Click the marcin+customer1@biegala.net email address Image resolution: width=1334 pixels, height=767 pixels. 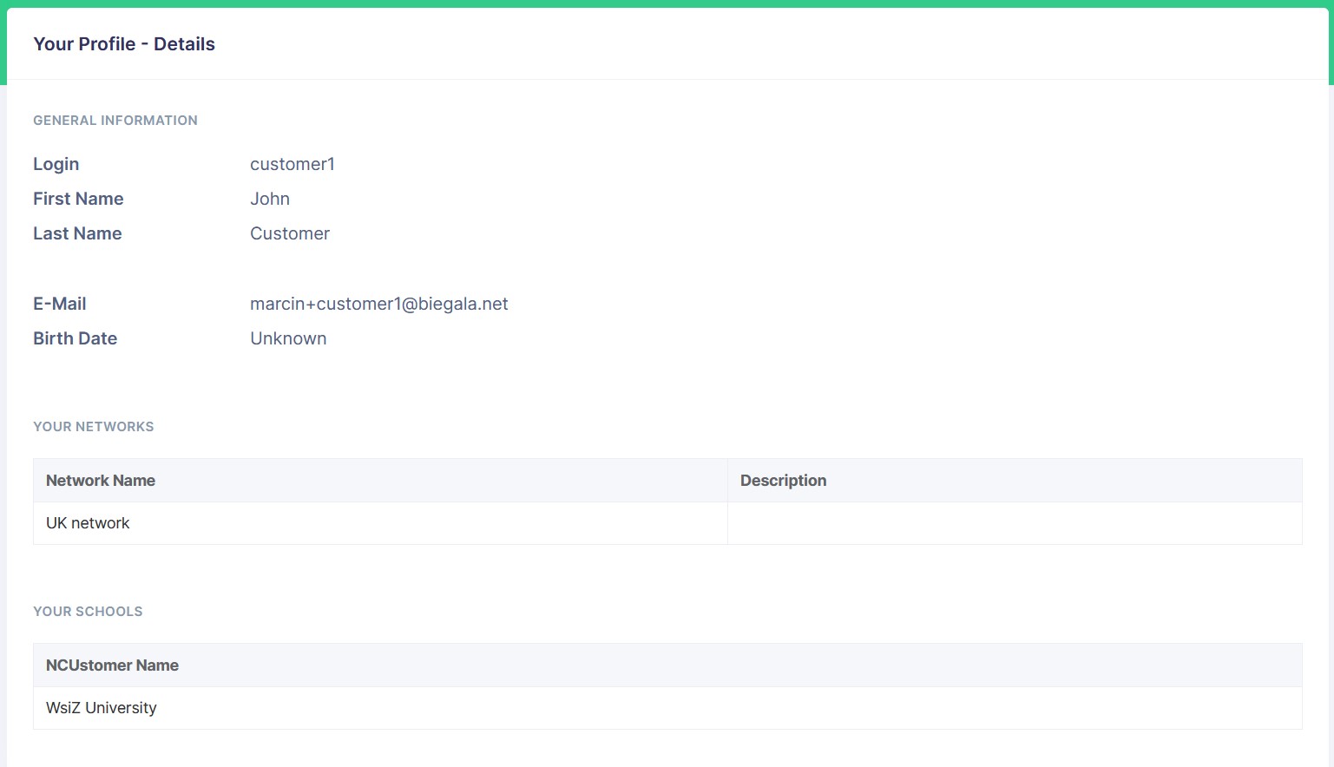(x=378, y=304)
